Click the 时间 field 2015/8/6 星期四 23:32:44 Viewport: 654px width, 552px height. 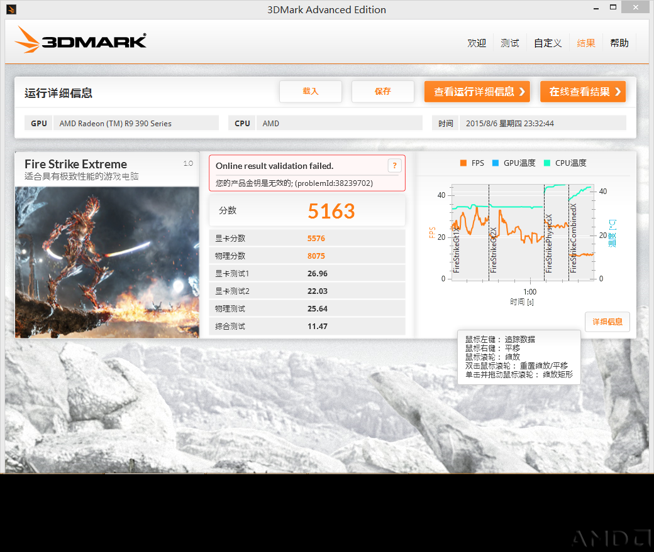coord(543,123)
